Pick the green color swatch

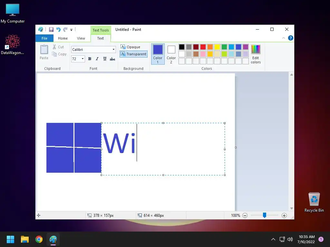[224, 47]
